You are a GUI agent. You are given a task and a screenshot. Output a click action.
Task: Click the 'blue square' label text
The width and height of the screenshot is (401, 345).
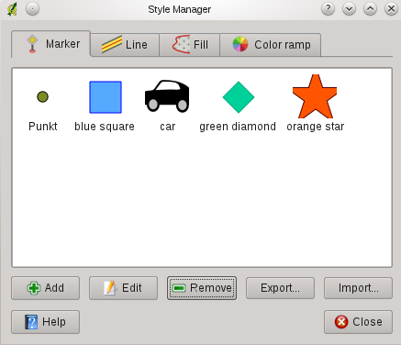click(105, 127)
